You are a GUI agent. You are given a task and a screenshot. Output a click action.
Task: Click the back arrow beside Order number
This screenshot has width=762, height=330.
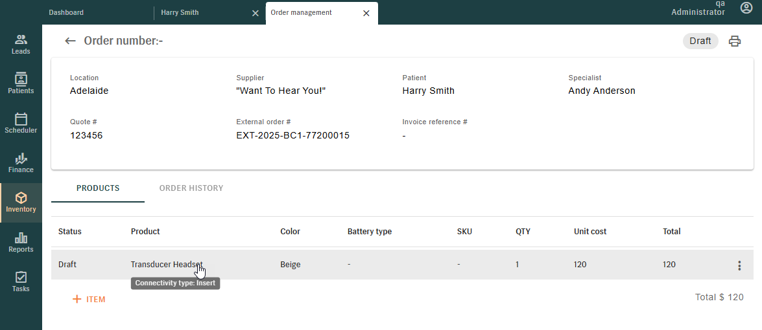coord(71,41)
